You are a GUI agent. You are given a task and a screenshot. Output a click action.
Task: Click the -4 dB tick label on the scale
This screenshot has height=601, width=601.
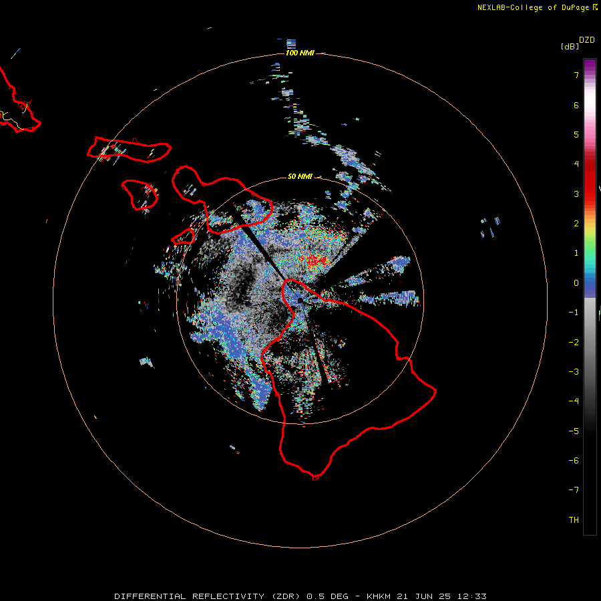(x=574, y=401)
